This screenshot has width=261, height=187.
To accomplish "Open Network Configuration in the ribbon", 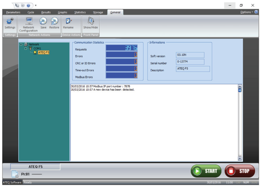I will tap(29, 22).
